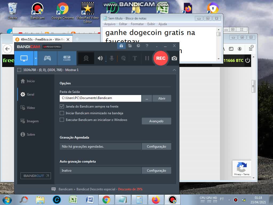Screen dimensions: 273x205
Task: Open Formatar menu in Bloco de notas
Action: 137,24
